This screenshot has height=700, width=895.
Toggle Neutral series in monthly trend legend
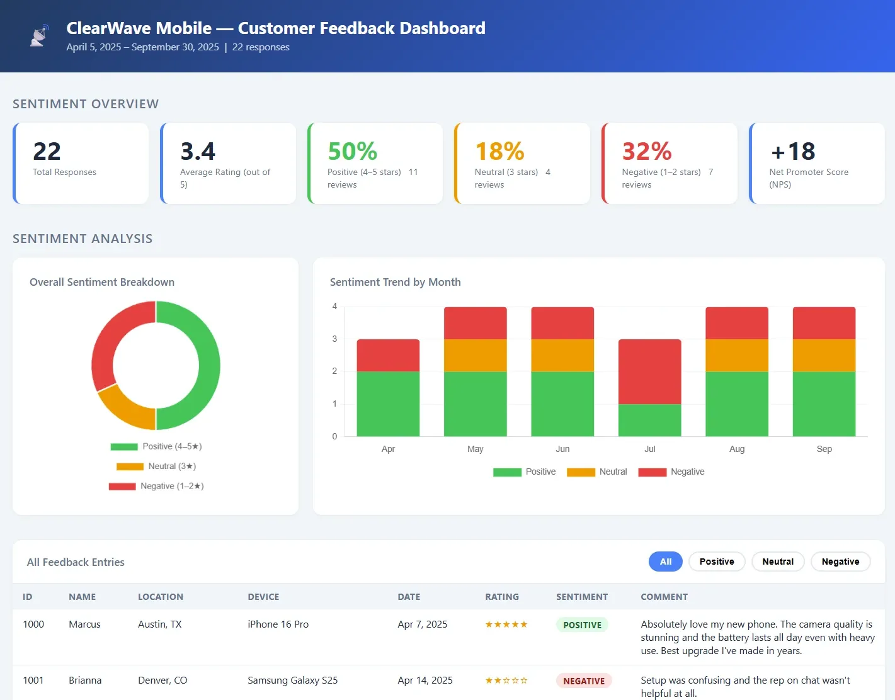pos(597,471)
